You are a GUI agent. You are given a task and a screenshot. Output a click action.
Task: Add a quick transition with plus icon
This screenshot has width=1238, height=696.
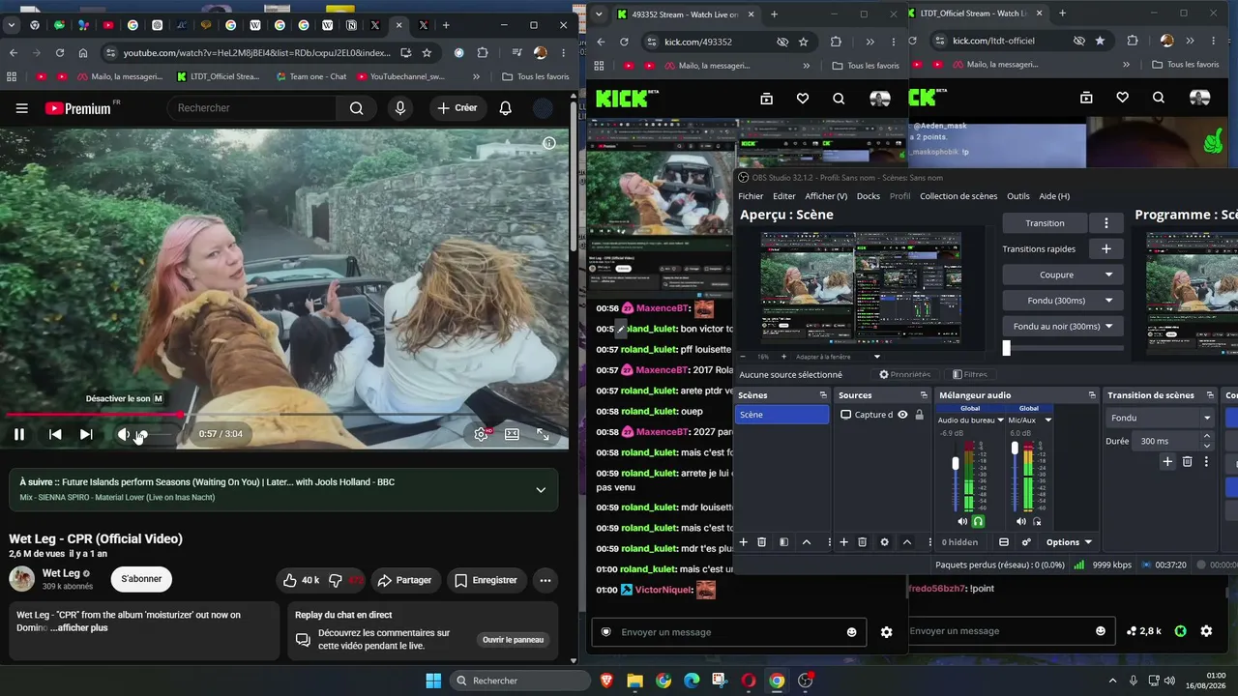tap(1106, 248)
